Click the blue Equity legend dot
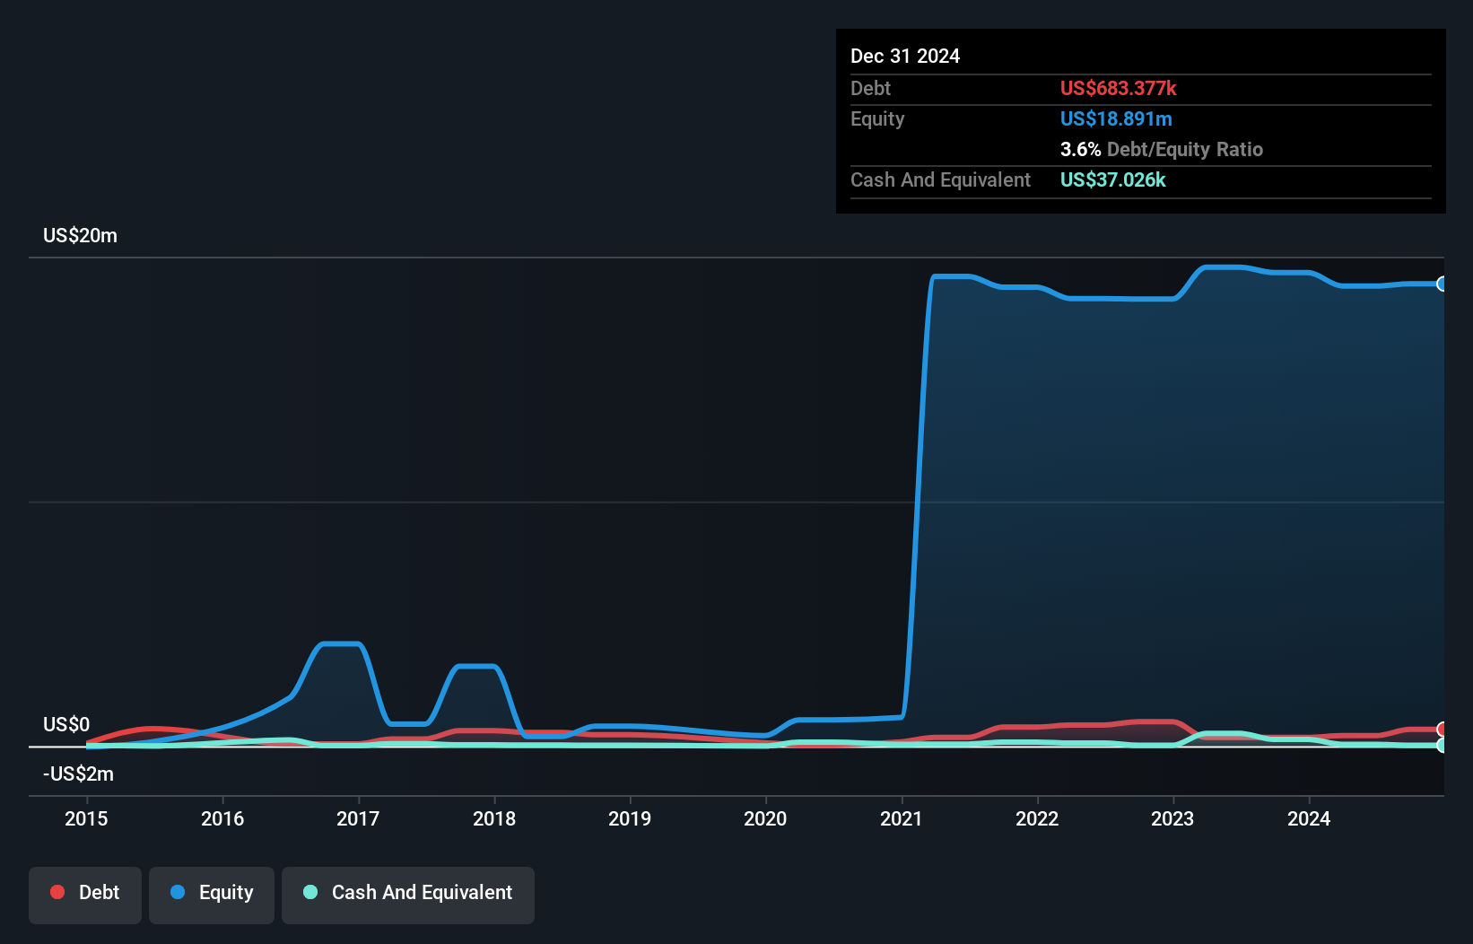 click(178, 892)
